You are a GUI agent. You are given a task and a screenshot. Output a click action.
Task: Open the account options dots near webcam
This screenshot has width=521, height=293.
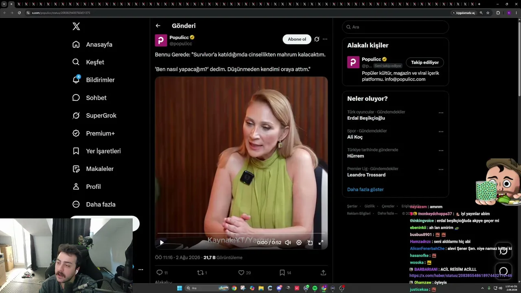[141, 269]
